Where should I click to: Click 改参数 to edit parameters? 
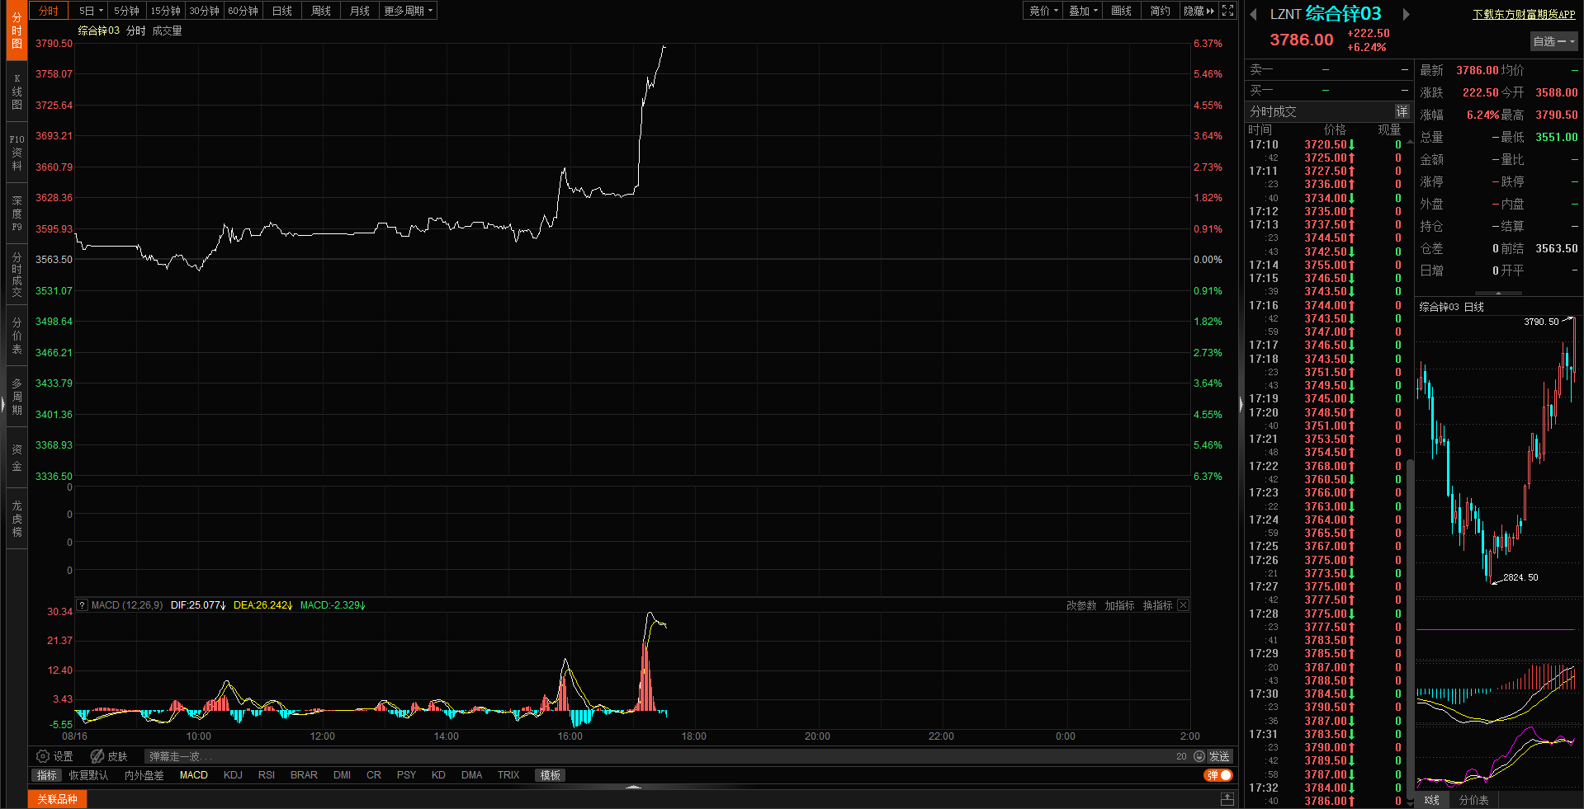(x=1081, y=605)
